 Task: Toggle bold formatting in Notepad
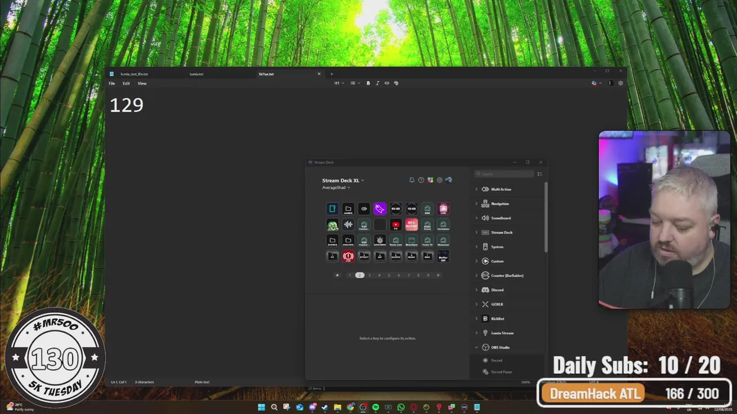[x=368, y=83]
